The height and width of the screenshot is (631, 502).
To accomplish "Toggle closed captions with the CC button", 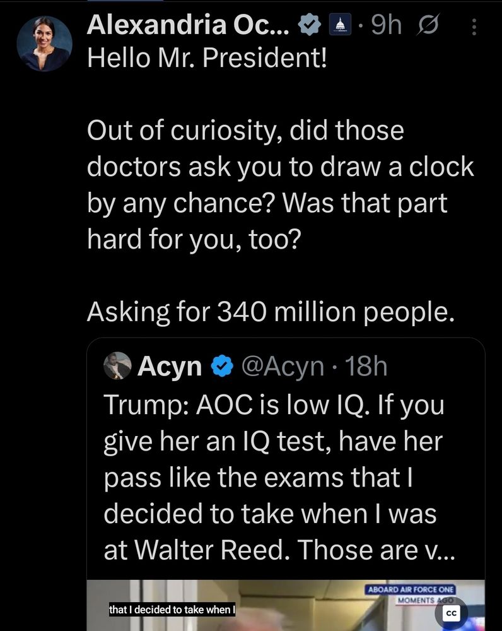I will (x=451, y=613).
